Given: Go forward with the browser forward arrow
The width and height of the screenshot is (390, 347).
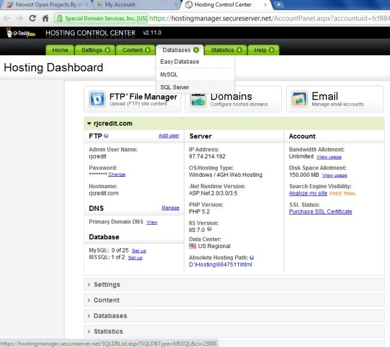Looking at the screenshot, I should (x=19, y=18).
